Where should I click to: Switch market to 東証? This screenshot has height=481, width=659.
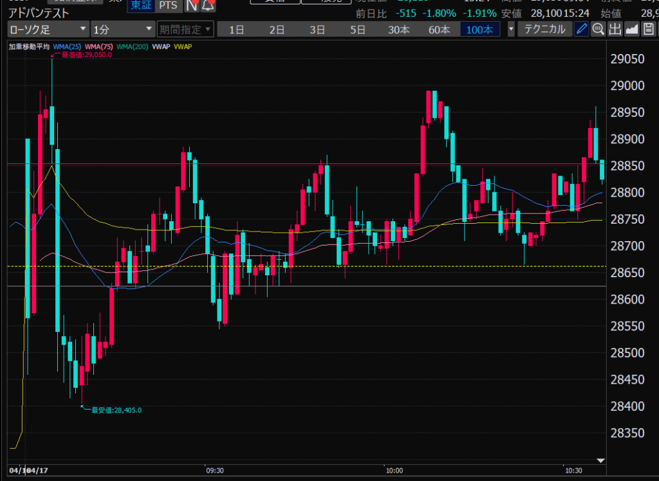click(141, 5)
